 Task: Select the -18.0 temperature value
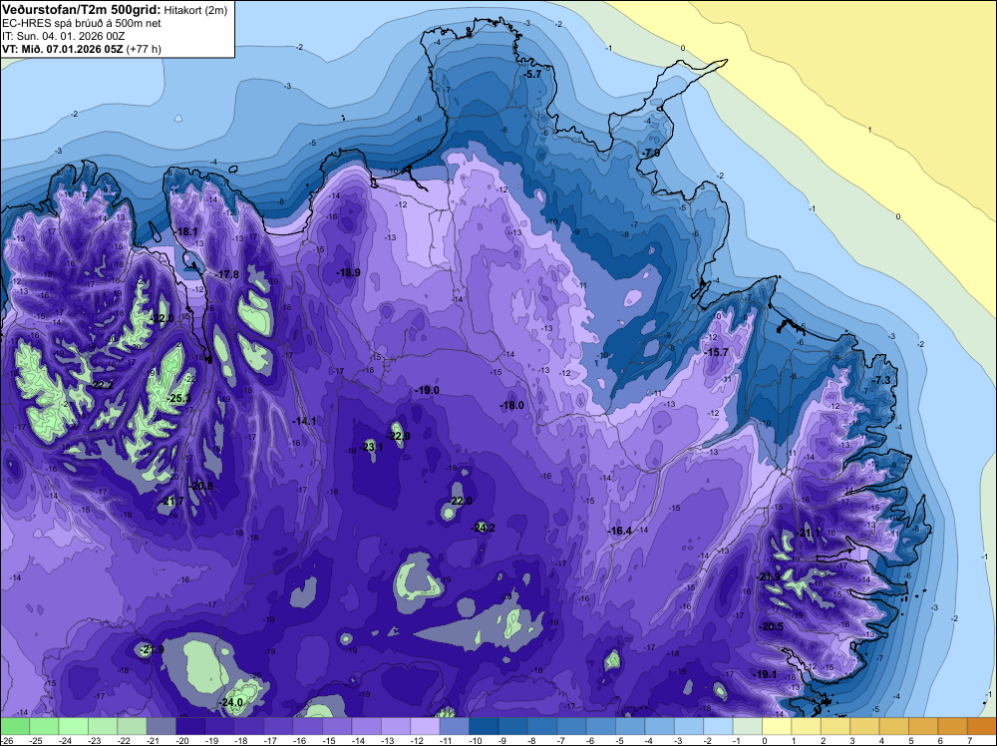pyautogui.click(x=511, y=405)
